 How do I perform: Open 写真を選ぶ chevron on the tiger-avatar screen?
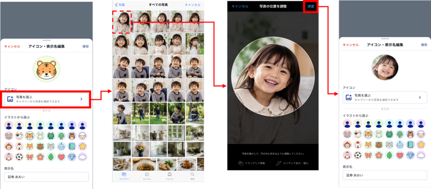click(81, 99)
